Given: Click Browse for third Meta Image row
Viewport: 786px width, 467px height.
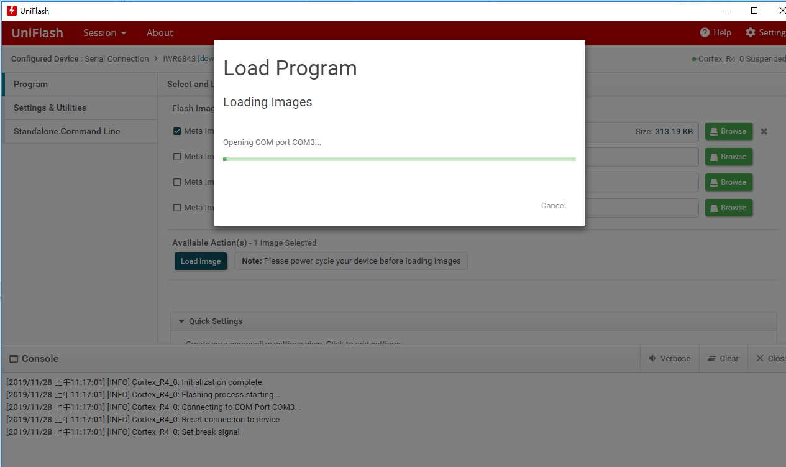Looking at the screenshot, I should [728, 182].
